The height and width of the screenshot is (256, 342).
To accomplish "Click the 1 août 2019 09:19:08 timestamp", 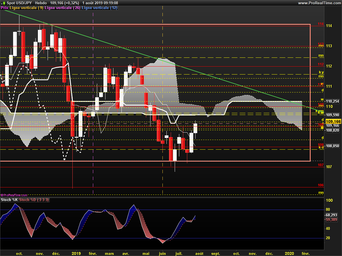I will click(100, 3).
